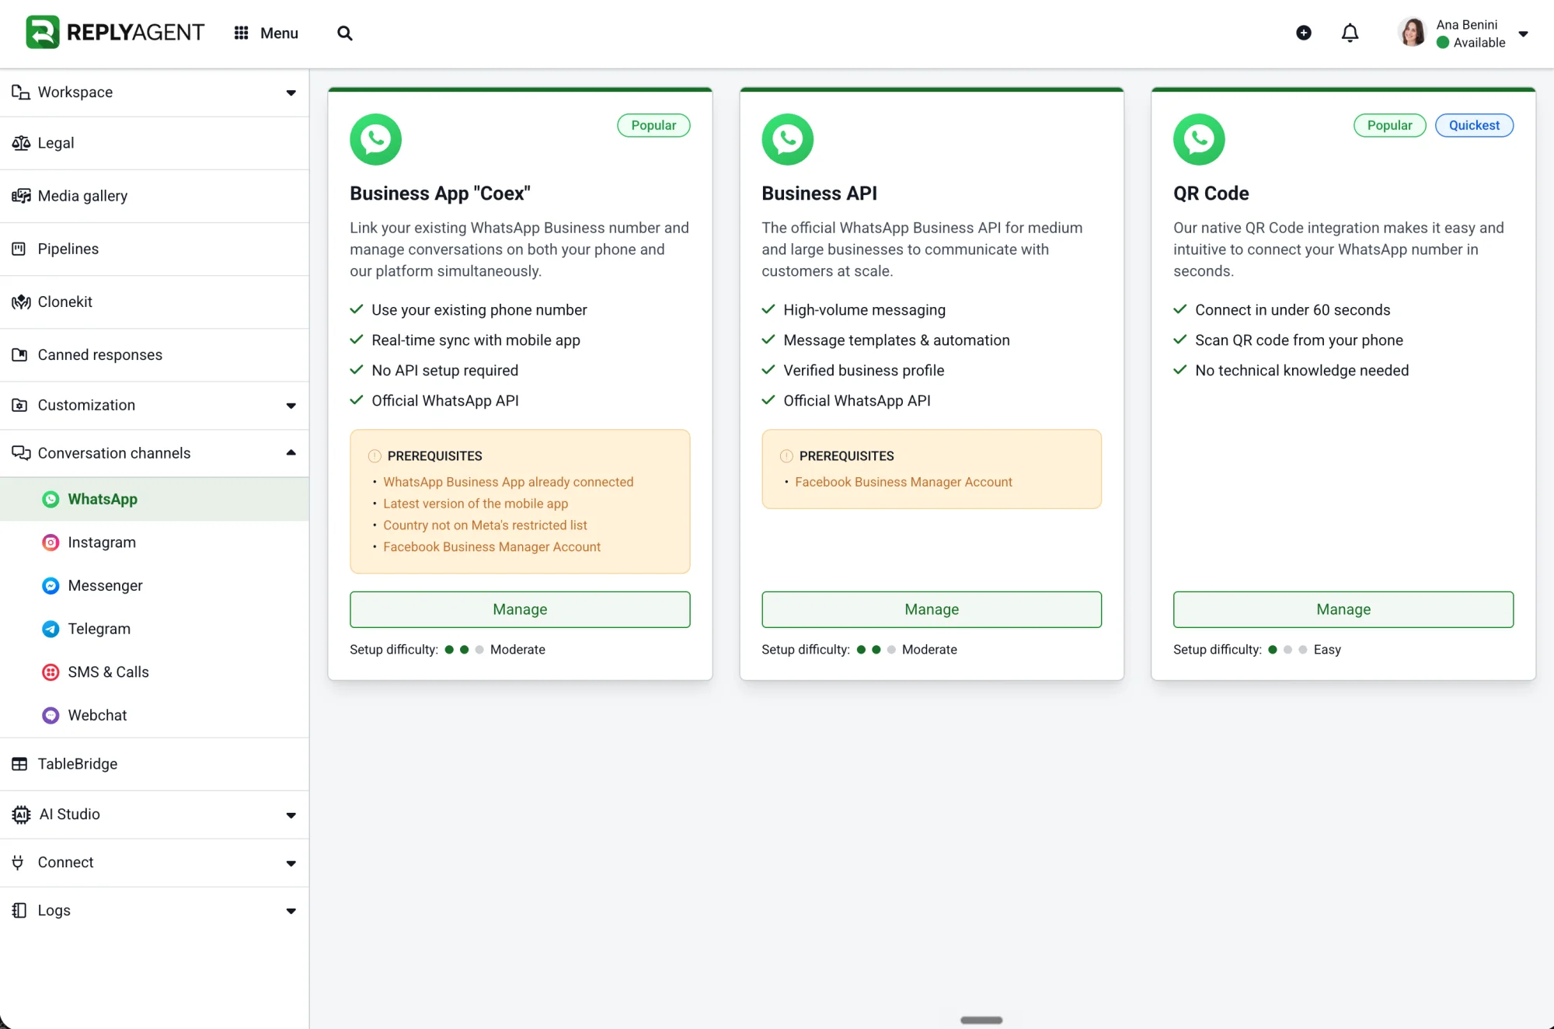This screenshot has width=1554, height=1029.
Task: Select Messenger channel
Action: (x=155, y=586)
